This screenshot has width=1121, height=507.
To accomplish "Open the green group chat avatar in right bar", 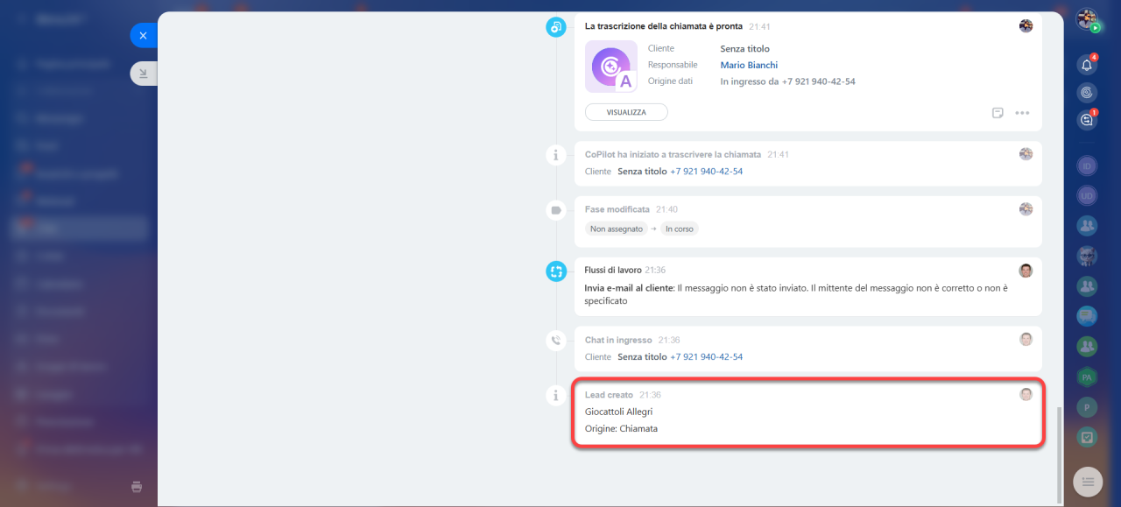I will (x=1087, y=347).
